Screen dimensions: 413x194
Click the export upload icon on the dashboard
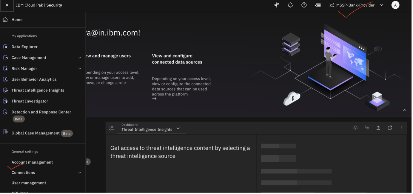pyautogui.click(x=378, y=127)
